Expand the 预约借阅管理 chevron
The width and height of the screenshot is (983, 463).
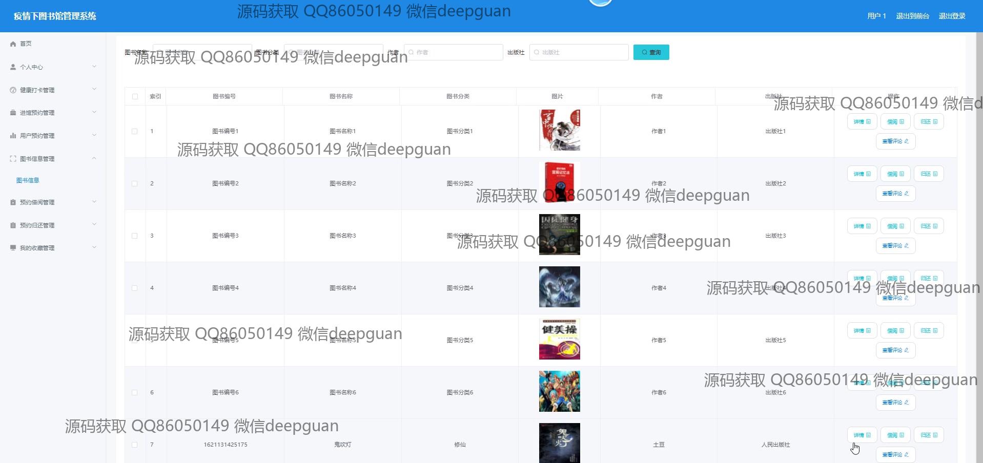coord(94,202)
